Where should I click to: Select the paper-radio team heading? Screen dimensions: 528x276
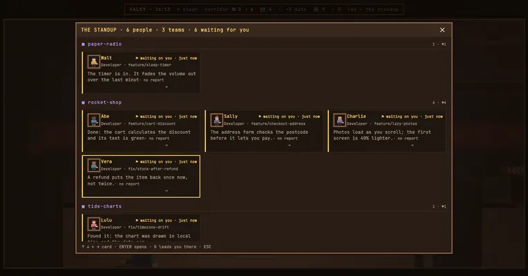point(105,44)
